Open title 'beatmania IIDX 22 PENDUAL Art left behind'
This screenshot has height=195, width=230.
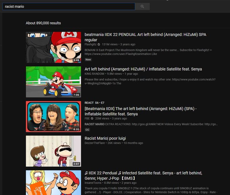tap(145, 37)
